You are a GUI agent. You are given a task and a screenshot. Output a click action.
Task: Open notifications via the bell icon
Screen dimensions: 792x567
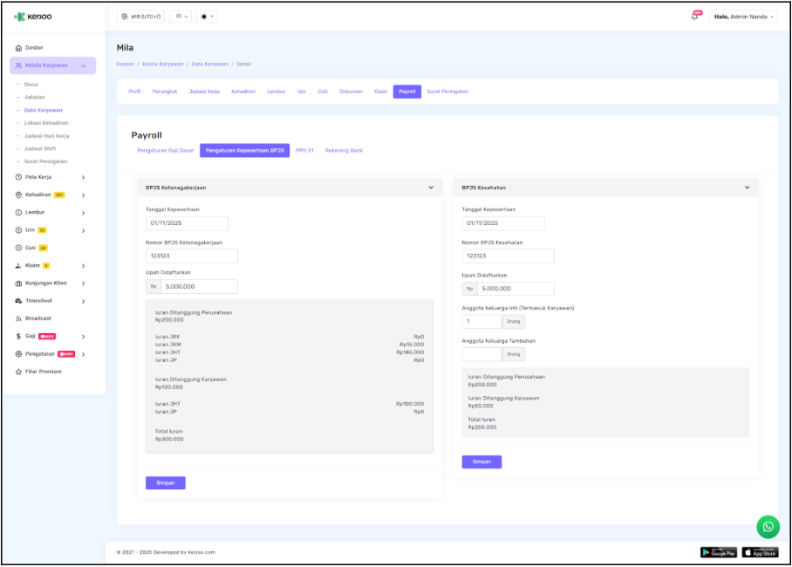click(693, 15)
